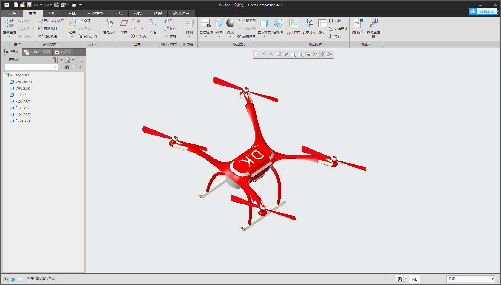Open 编辑位置 (Edit Position)
This screenshot has width=501, height=285.
246,36
